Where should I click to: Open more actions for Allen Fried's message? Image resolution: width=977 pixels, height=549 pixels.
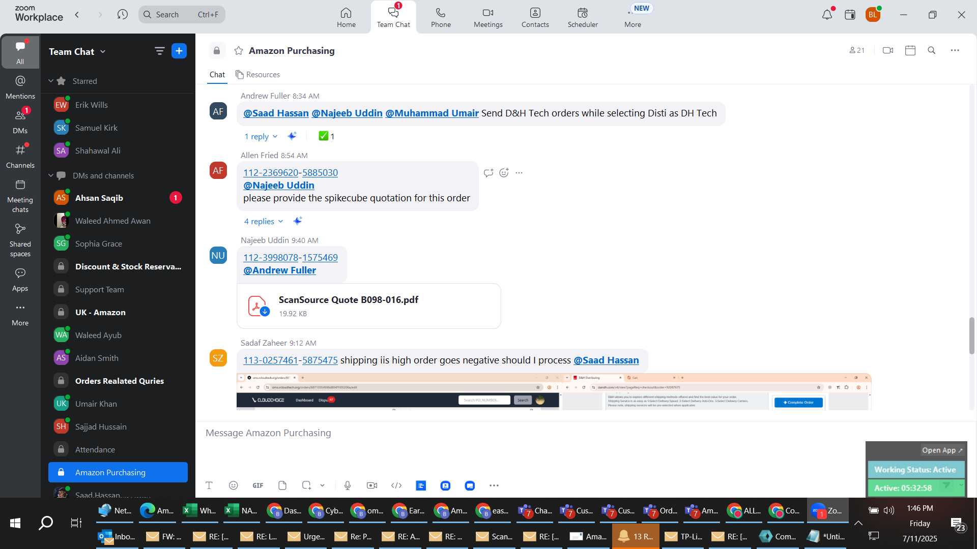click(519, 173)
